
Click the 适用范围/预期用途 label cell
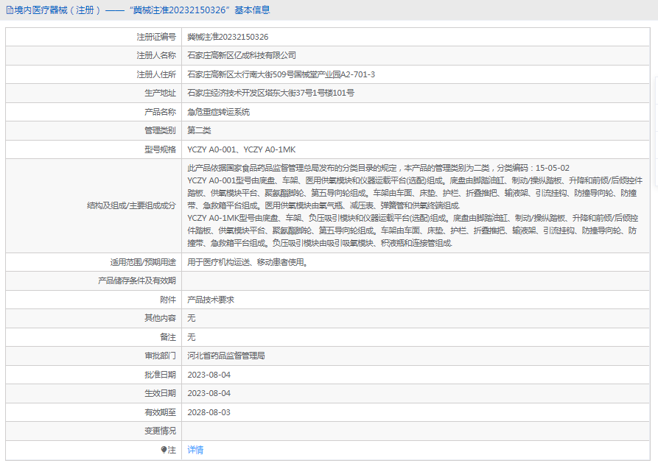pyautogui.click(x=94, y=262)
